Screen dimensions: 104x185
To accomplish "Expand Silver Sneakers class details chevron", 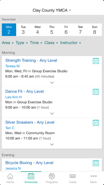I will [x=52, y=144].
